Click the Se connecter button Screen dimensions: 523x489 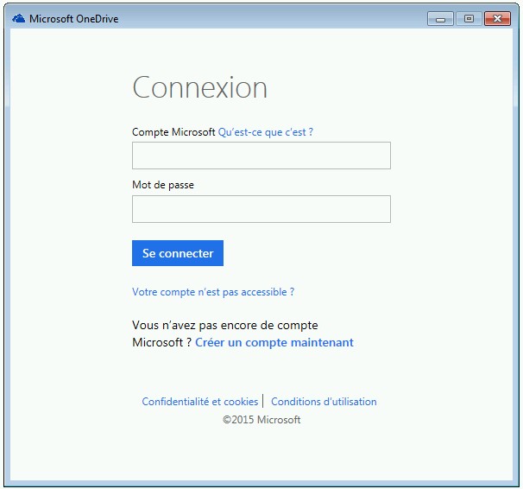click(x=178, y=253)
